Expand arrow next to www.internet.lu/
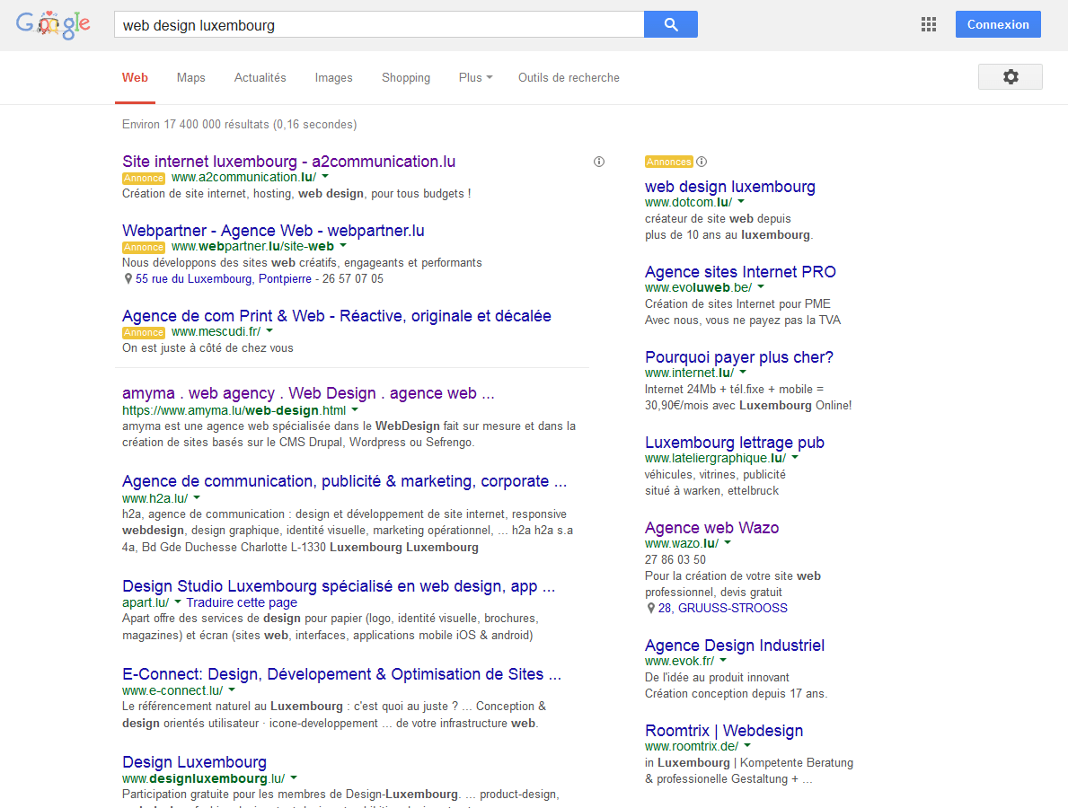 pyautogui.click(x=743, y=372)
